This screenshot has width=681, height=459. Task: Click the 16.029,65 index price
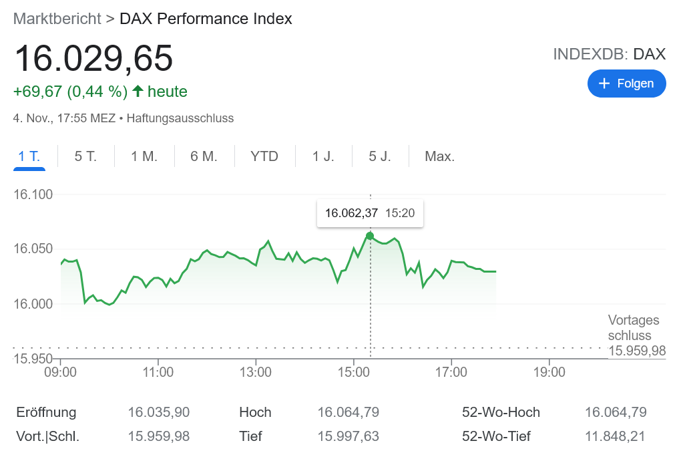[93, 58]
